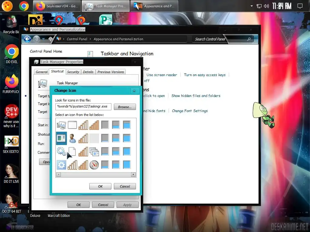Select the speedometer gauge icon
This screenshot has width=310, height=232.
tap(94, 165)
